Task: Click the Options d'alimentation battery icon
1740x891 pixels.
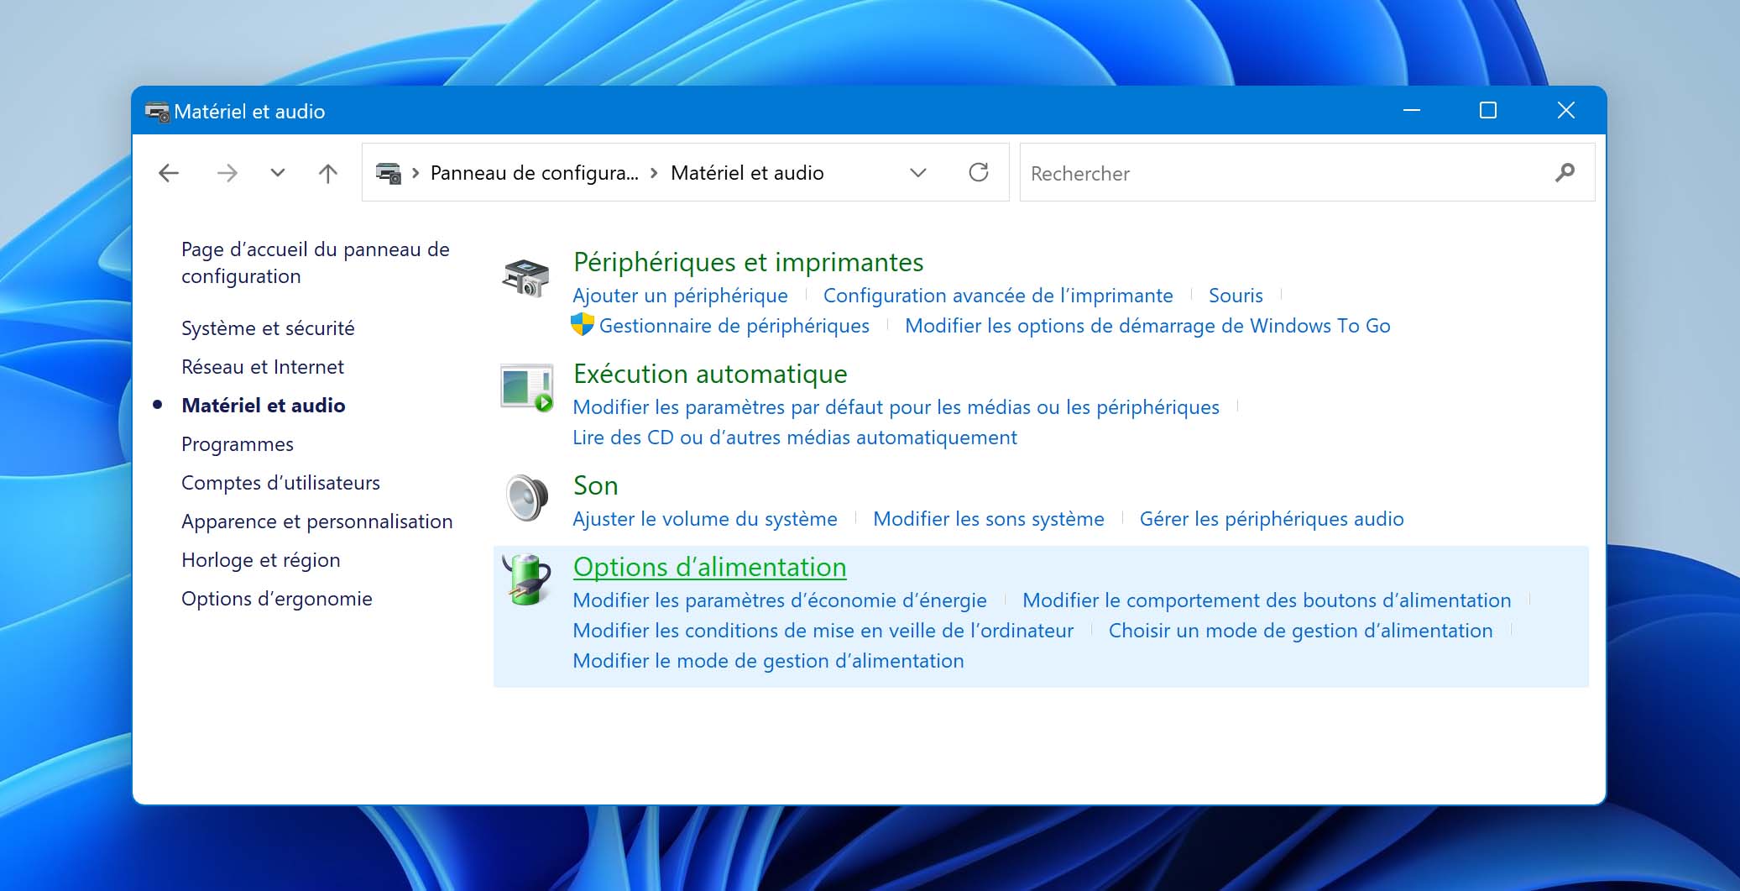Action: pos(527,579)
